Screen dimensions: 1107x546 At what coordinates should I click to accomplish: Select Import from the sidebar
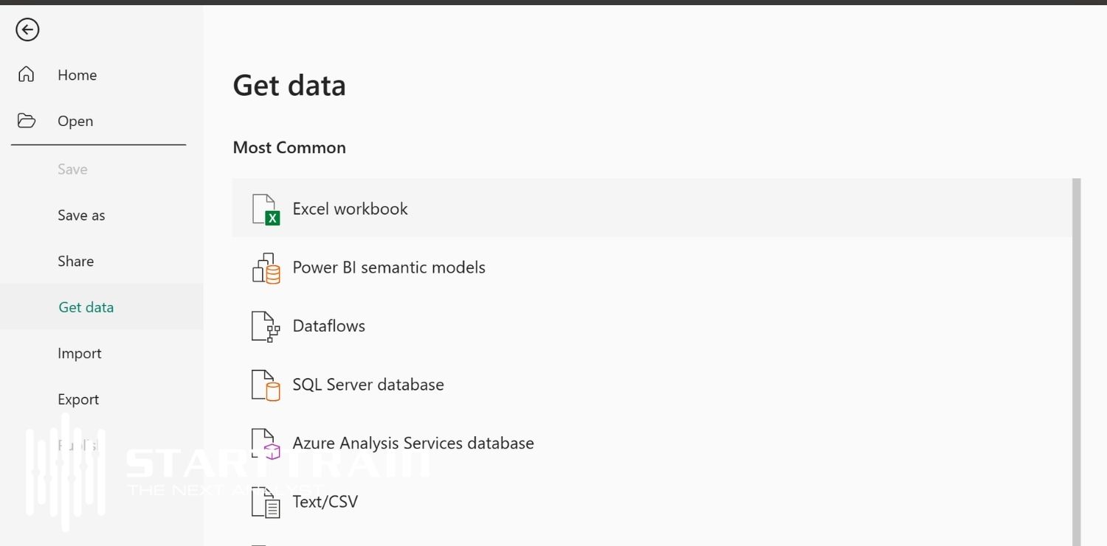pos(79,353)
